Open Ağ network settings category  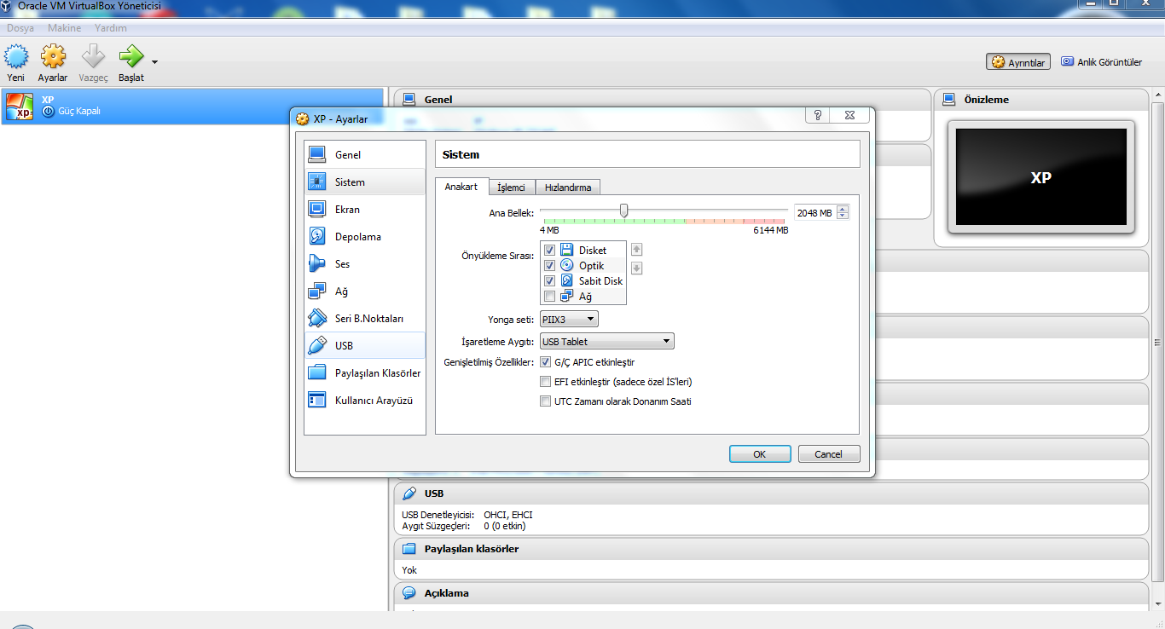tap(365, 291)
